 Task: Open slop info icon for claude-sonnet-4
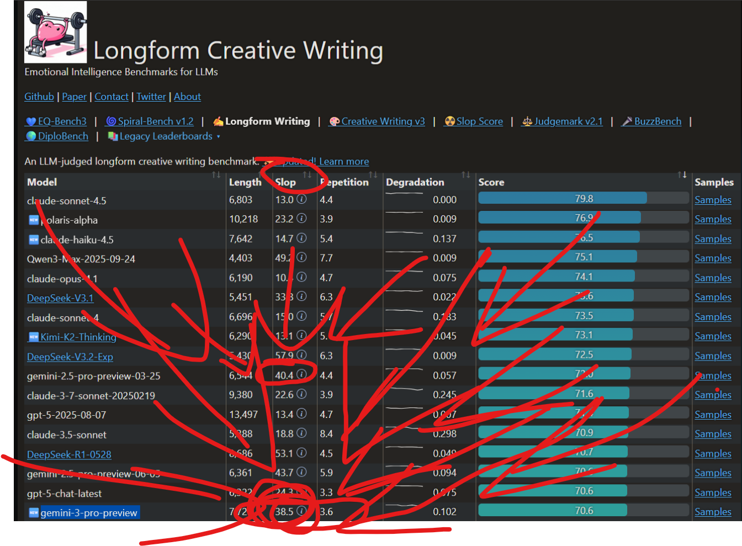(x=301, y=316)
